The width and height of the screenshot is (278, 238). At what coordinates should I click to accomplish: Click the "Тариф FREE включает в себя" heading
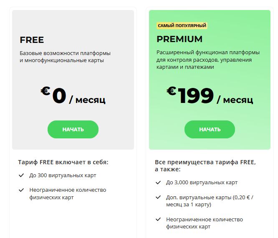pyautogui.click(x=66, y=162)
